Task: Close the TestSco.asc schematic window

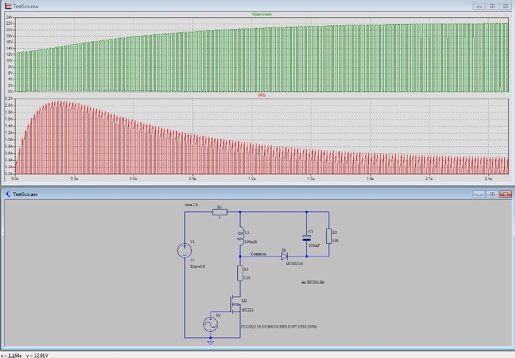Action: click(506, 194)
